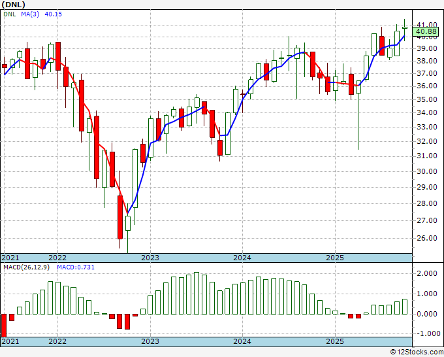Click 2024 on the price chart time axis
444x357 pixels.
point(242,258)
